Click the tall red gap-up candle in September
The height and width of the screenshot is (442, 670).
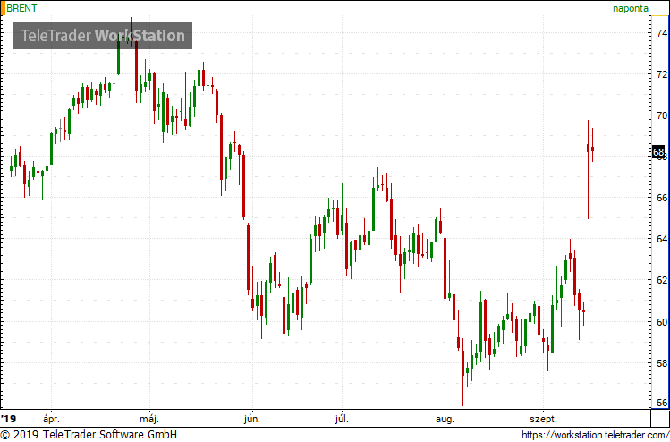click(588, 169)
